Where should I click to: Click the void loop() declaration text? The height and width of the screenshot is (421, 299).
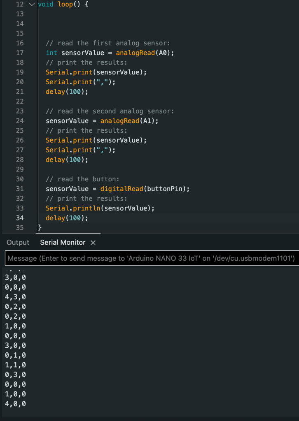click(63, 5)
